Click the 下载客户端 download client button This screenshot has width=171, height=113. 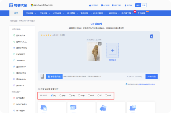[54, 76]
